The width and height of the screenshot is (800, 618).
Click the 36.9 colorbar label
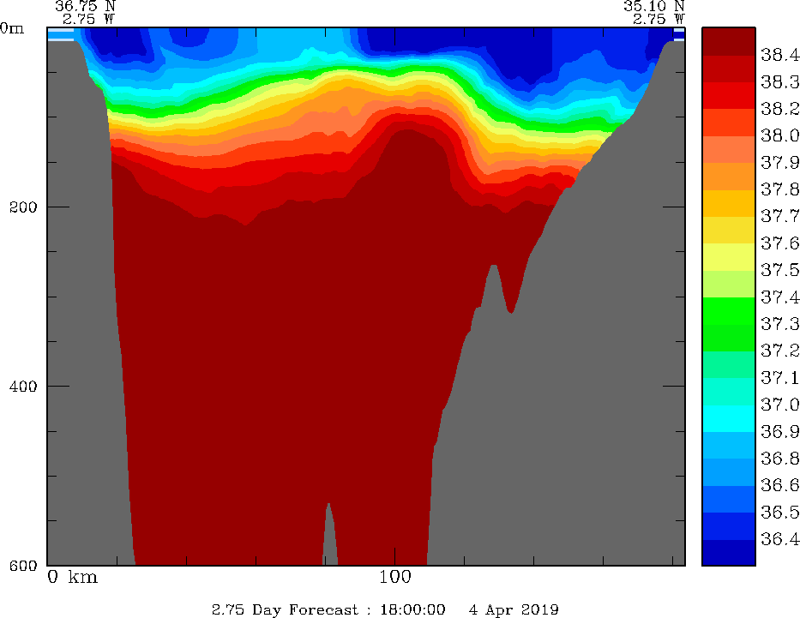[x=780, y=432]
